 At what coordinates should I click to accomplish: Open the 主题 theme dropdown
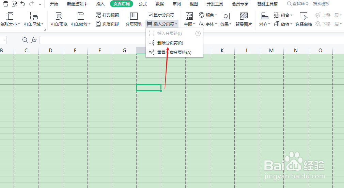coord(189,19)
